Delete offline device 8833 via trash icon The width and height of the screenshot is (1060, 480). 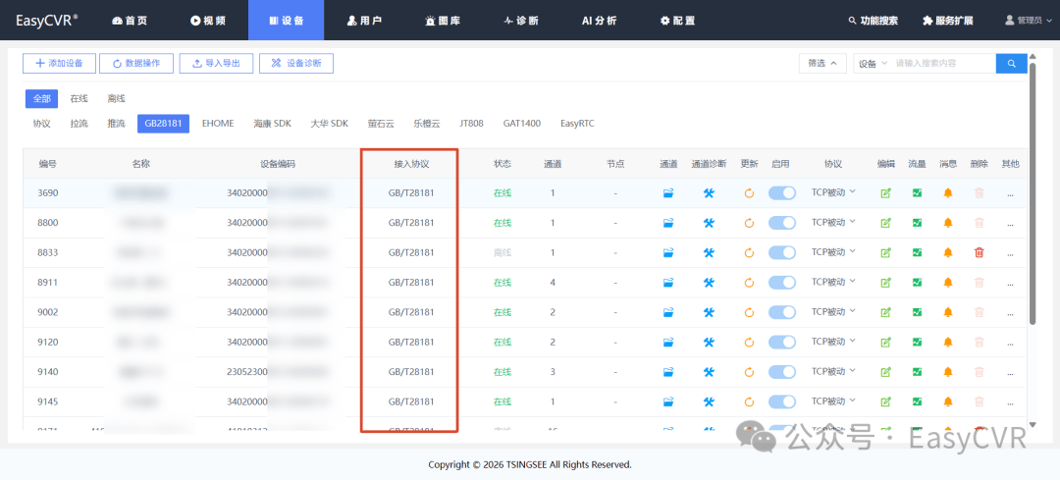(x=979, y=253)
